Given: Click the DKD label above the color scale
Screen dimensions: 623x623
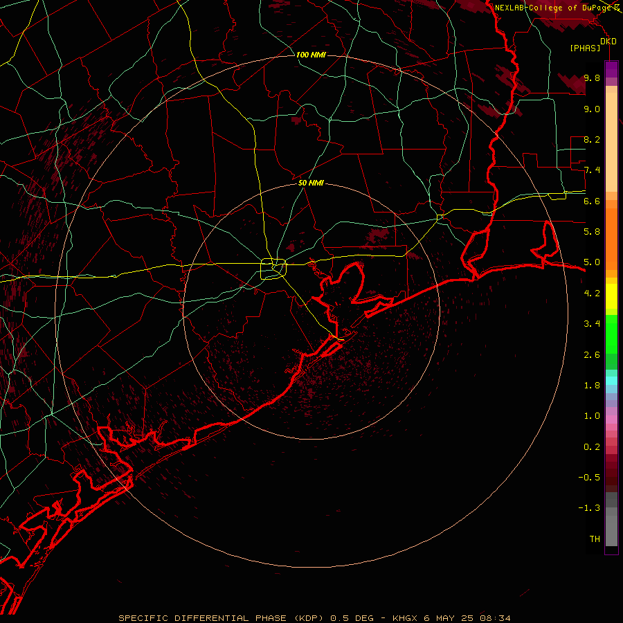Looking at the screenshot, I should click(x=608, y=42).
